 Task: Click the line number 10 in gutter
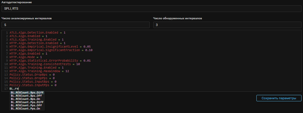pyautogui.click(x=6, y=64)
